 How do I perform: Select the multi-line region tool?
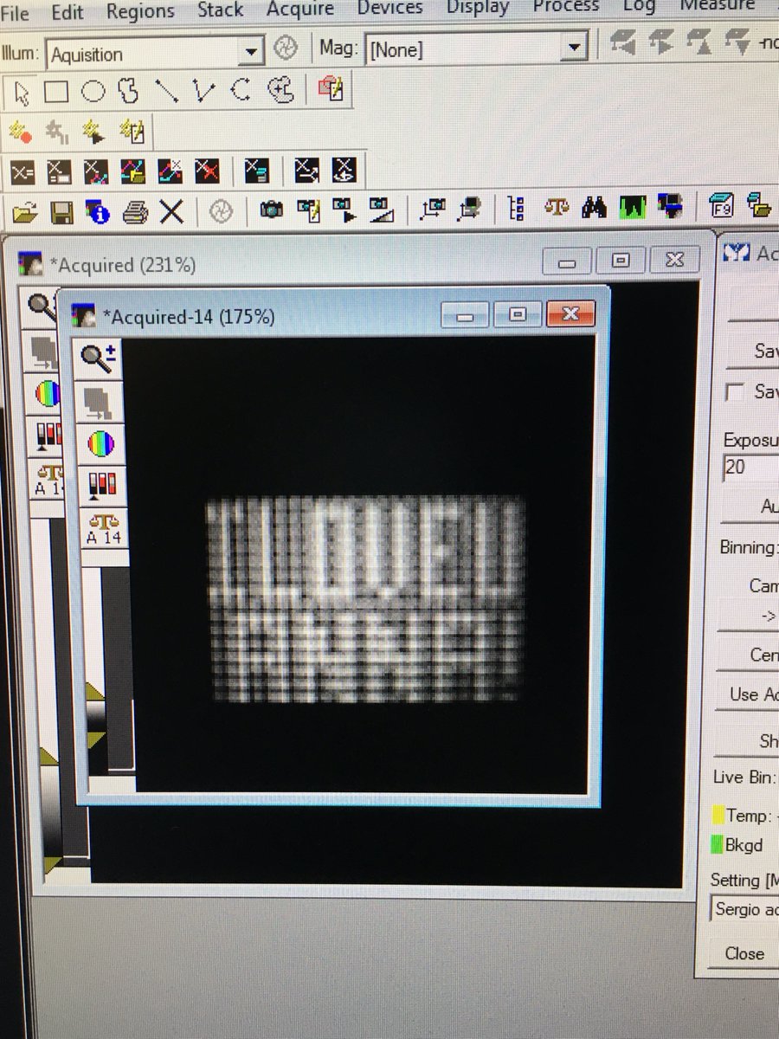point(203,90)
